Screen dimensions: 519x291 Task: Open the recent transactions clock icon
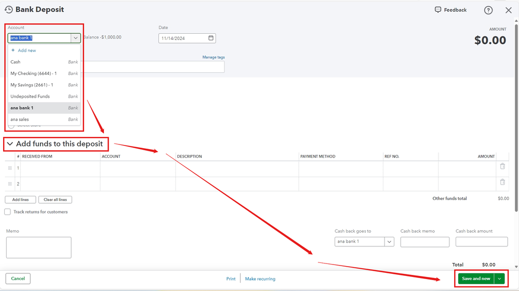coord(9,9)
